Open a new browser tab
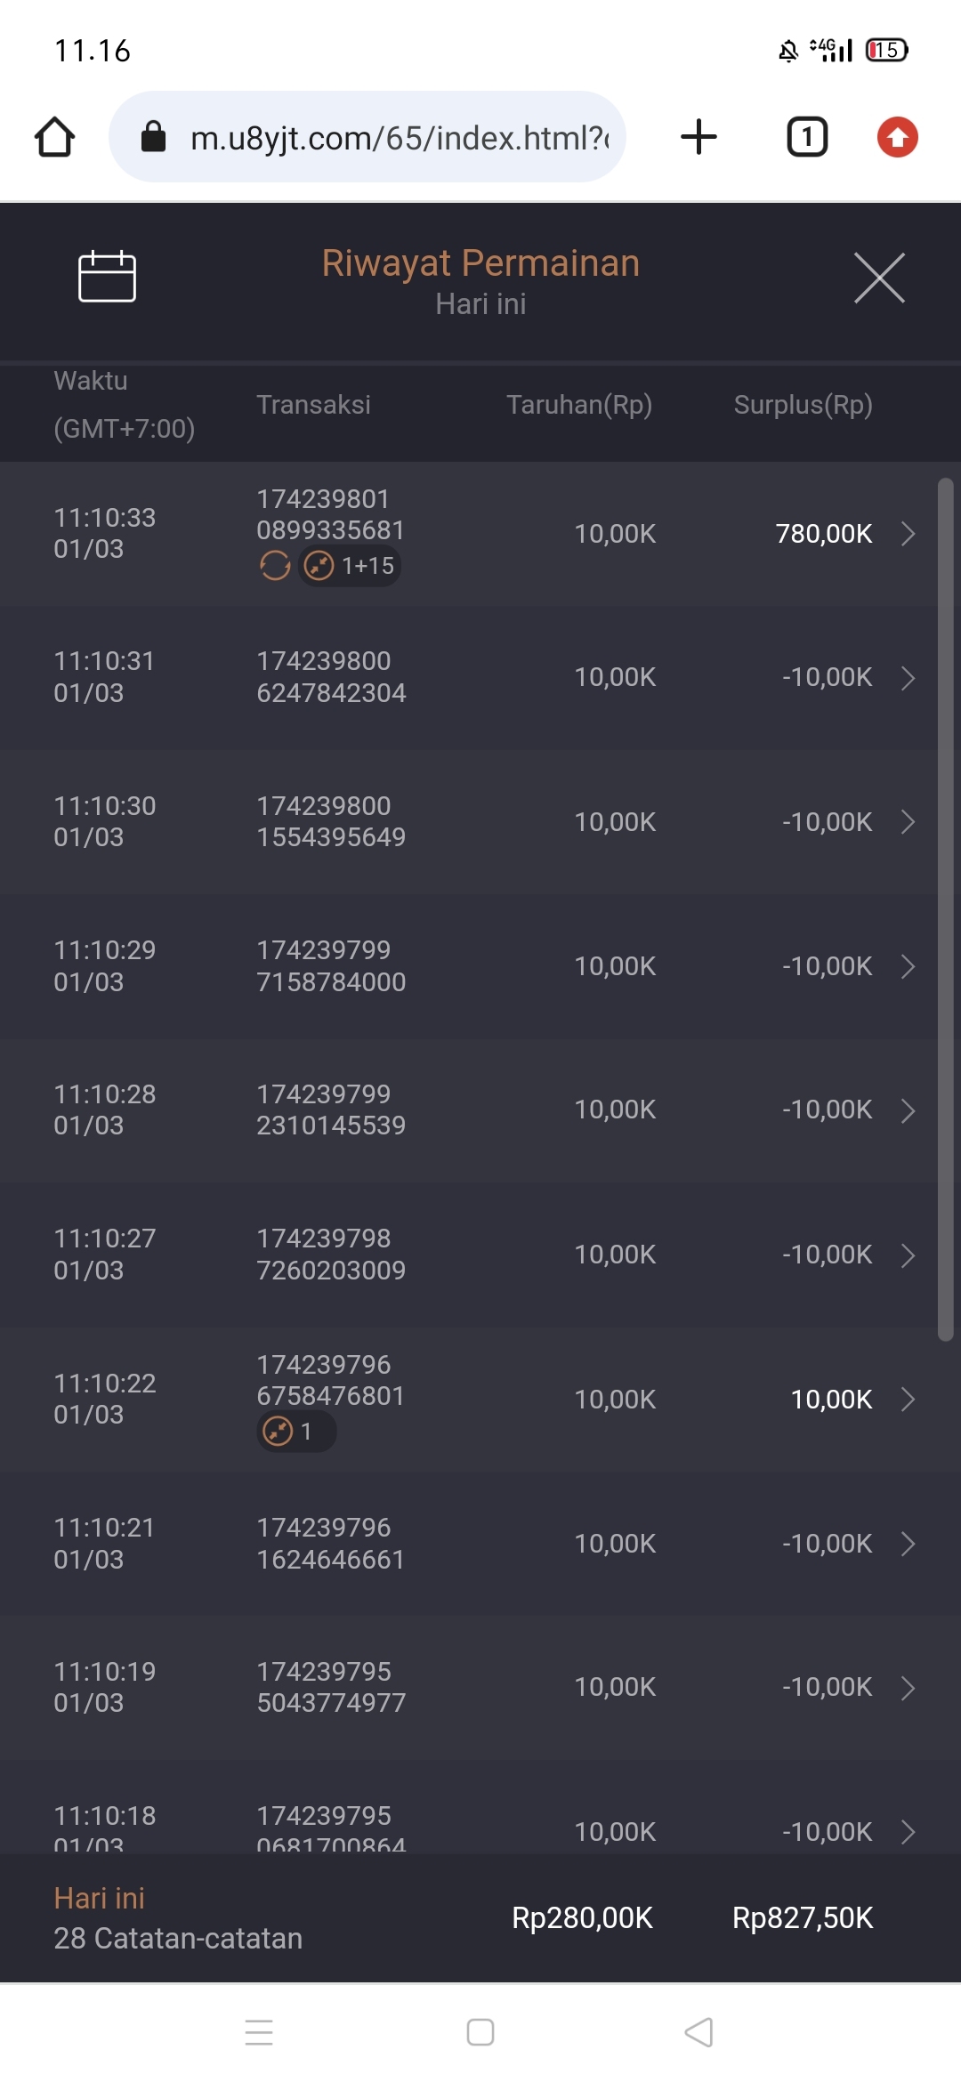 (699, 137)
